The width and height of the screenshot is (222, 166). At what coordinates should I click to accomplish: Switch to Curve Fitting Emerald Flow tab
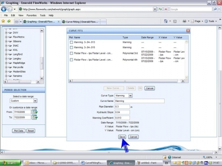[81, 22]
